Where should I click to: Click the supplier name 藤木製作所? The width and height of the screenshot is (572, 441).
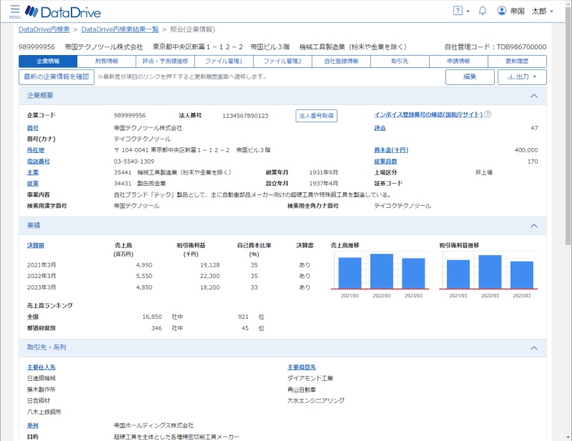[41, 390]
